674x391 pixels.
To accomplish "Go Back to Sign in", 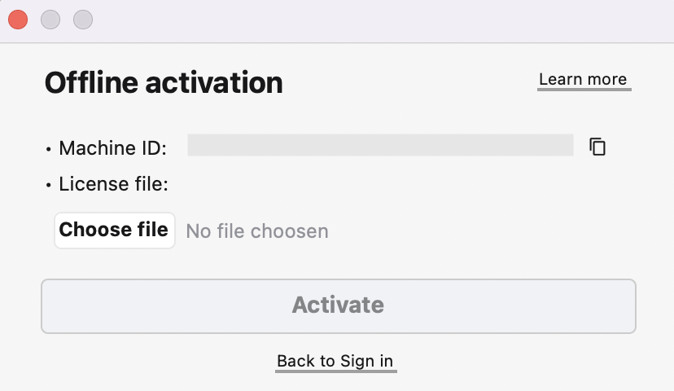I will (x=335, y=361).
